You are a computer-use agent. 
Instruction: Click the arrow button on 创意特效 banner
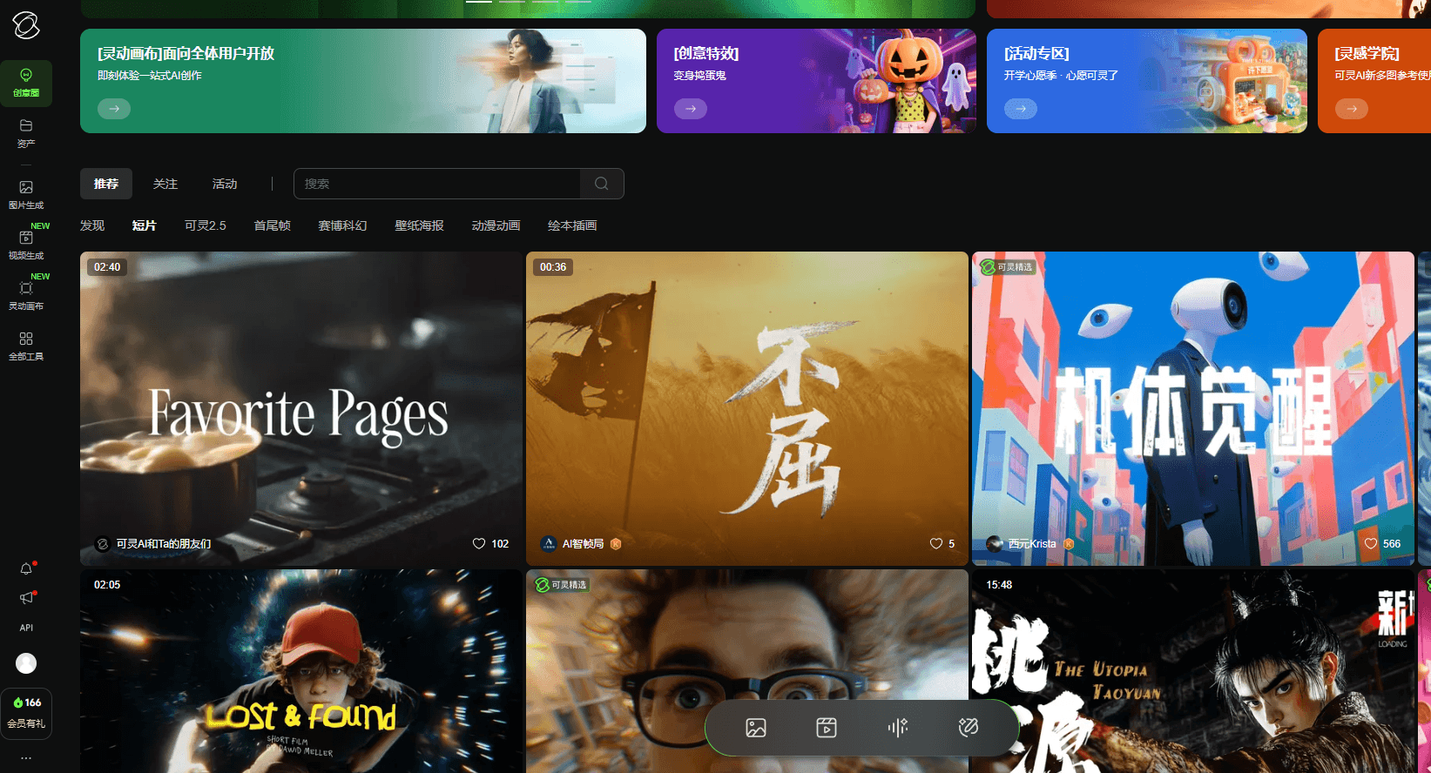(691, 109)
